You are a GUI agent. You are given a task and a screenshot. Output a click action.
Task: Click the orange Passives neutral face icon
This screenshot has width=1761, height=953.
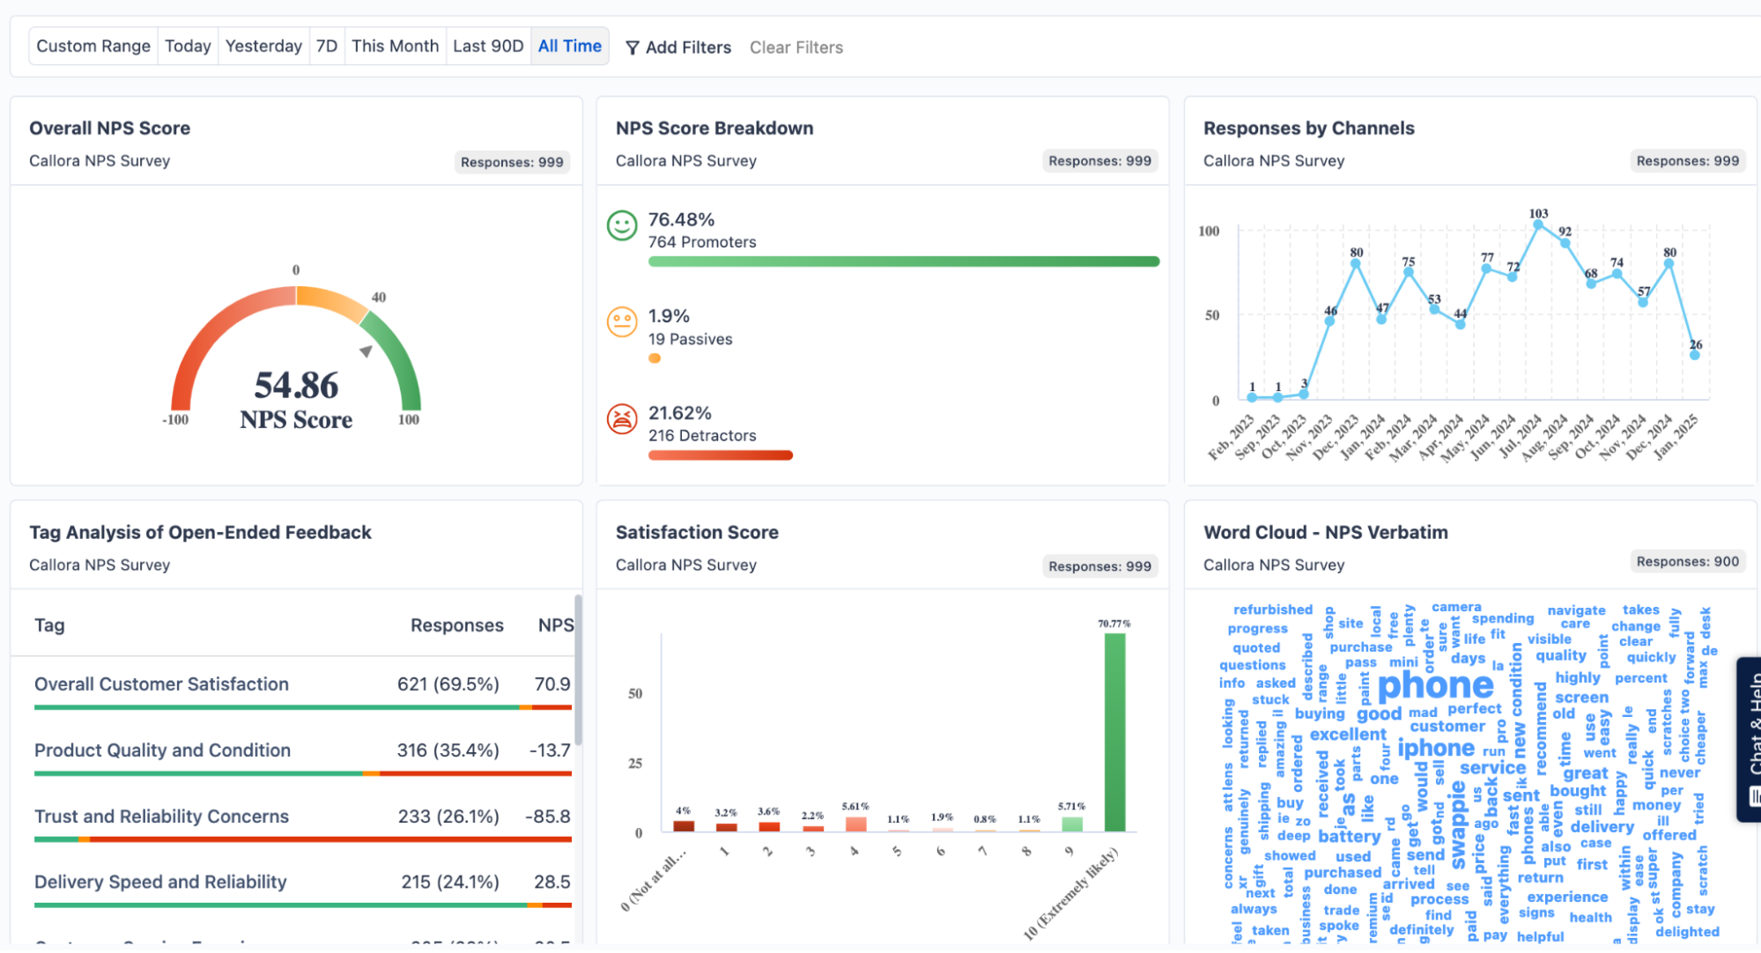pyautogui.click(x=622, y=322)
